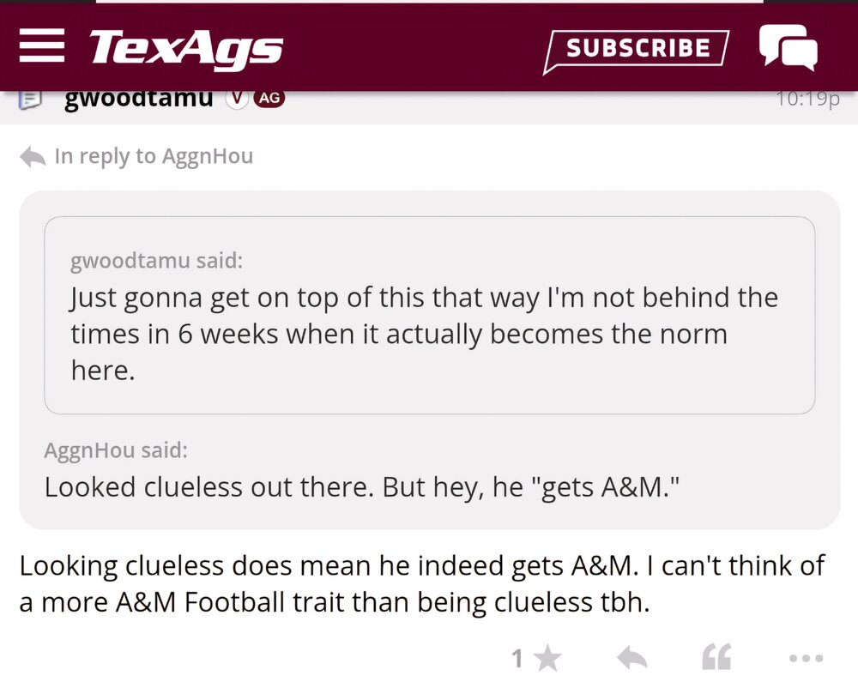Click the arrow icon before "In reply to"
The image size is (858, 688).
(33, 157)
